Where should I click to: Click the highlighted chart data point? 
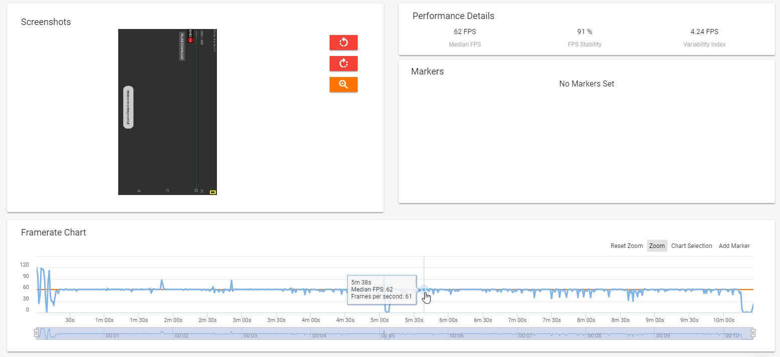click(424, 289)
